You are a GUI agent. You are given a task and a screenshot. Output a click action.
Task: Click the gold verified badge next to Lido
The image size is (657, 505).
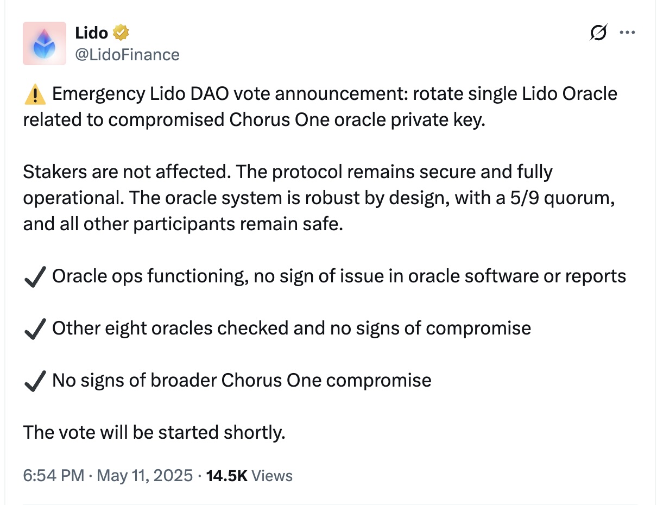coord(121,33)
